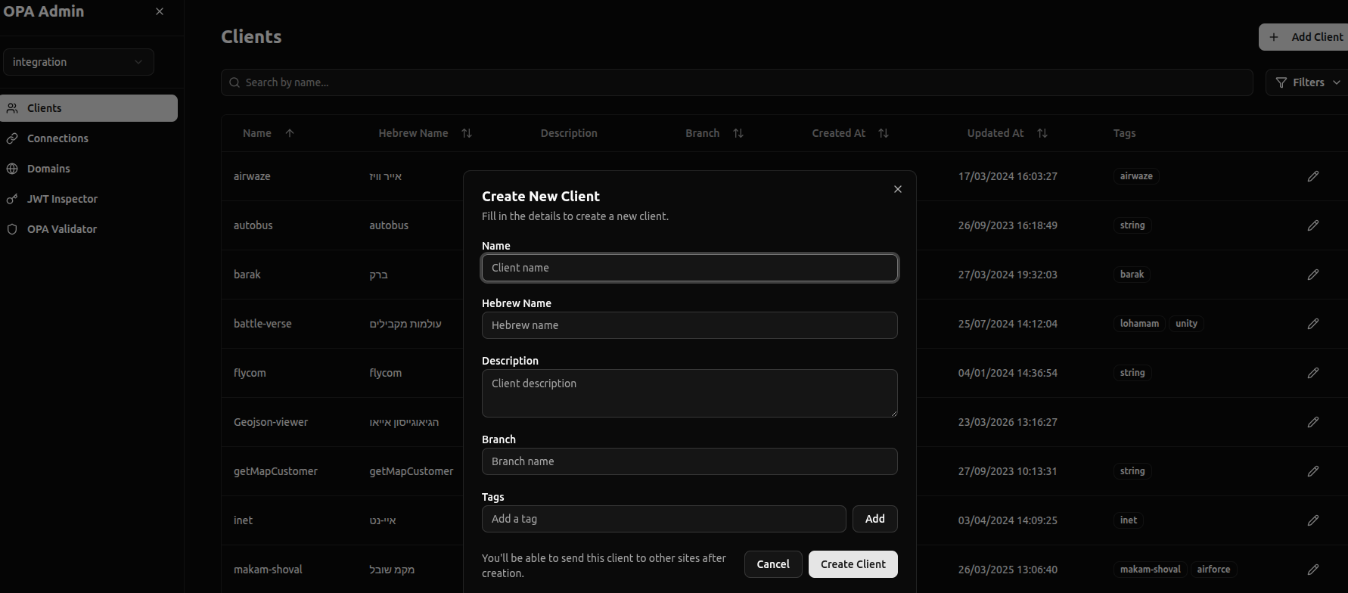The image size is (1348, 593).
Task: Open the OPA Validator page
Action: coord(89,229)
